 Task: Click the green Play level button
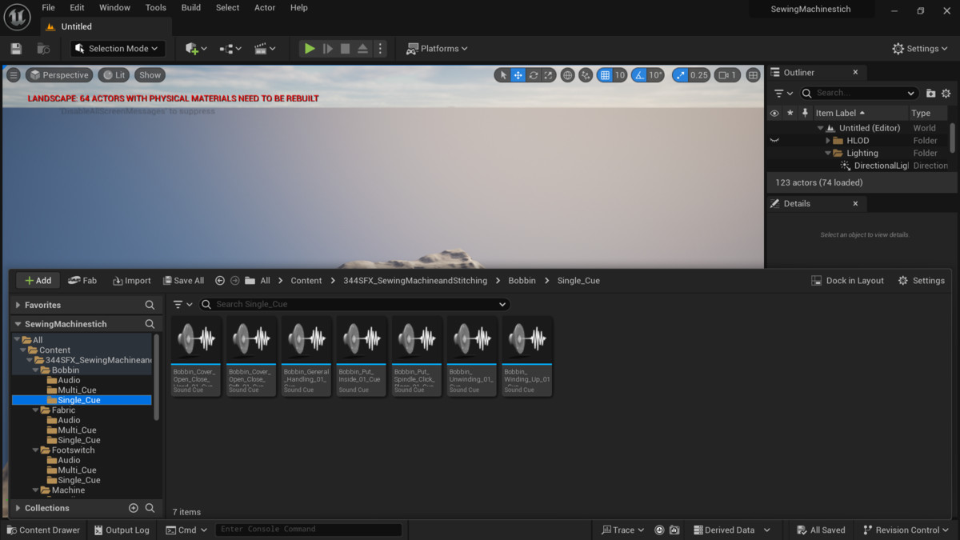click(x=309, y=49)
